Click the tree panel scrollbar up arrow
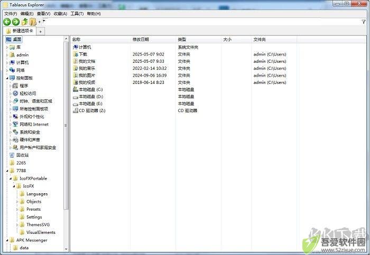Viewport: 370px width, 255px height. [66, 39]
